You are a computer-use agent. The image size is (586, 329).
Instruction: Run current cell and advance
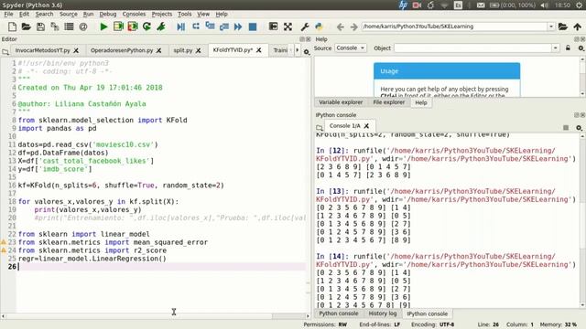pyautogui.click(x=133, y=27)
